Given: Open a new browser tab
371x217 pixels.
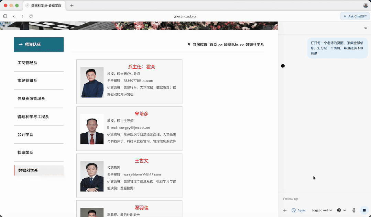Looking at the screenshot, I should click(72, 5).
